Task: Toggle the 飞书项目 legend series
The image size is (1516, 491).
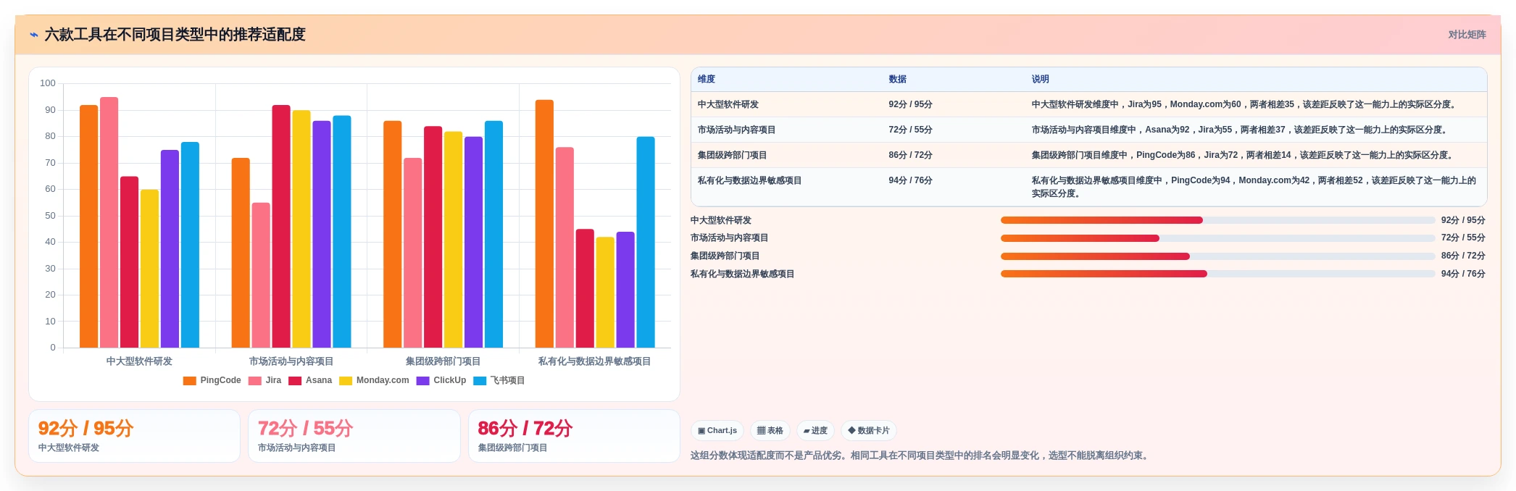Action: pos(499,380)
